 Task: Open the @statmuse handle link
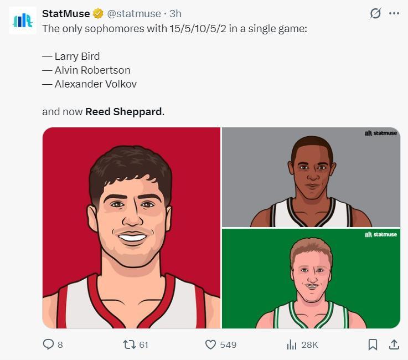tap(133, 13)
